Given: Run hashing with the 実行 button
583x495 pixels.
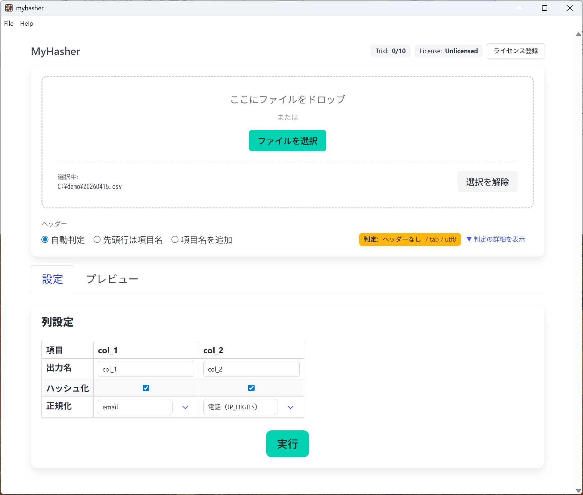Looking at the screenshot, I should [288, 444].
